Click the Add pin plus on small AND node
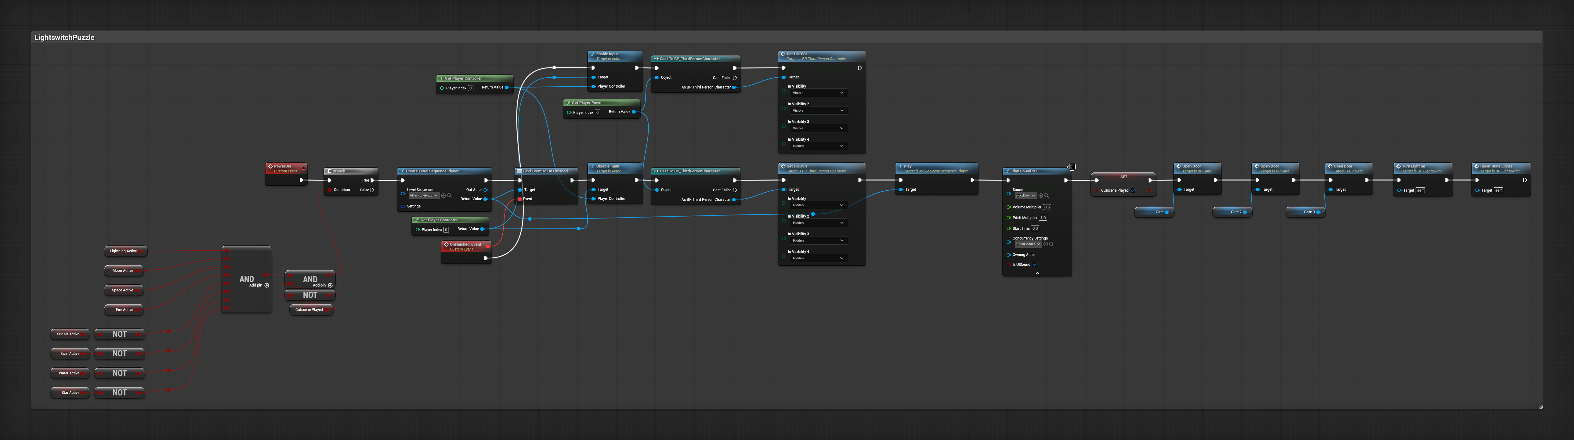1574x440 pixels. click(330, 285)
